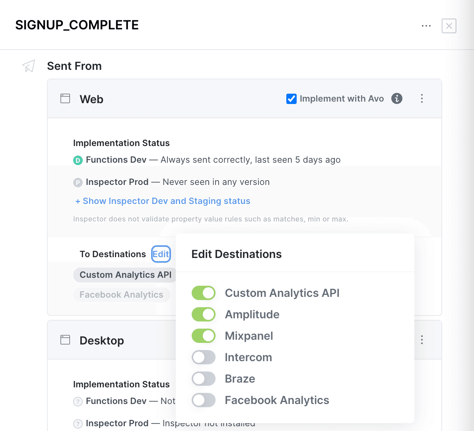
Task: Click Never seen in any version text
Action: pyautogui.click(x=216, y=182)
